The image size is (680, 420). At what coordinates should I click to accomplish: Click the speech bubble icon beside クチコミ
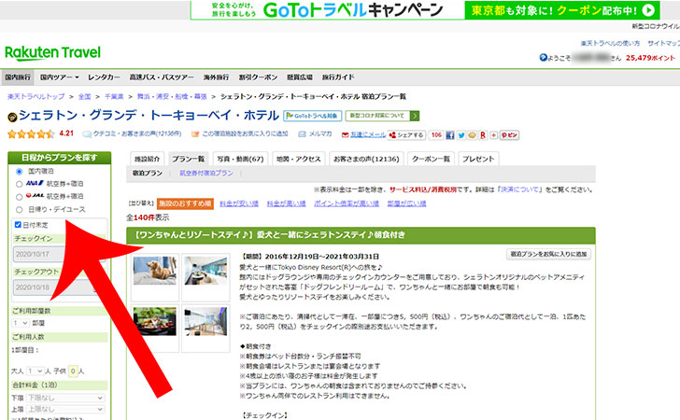87,134
